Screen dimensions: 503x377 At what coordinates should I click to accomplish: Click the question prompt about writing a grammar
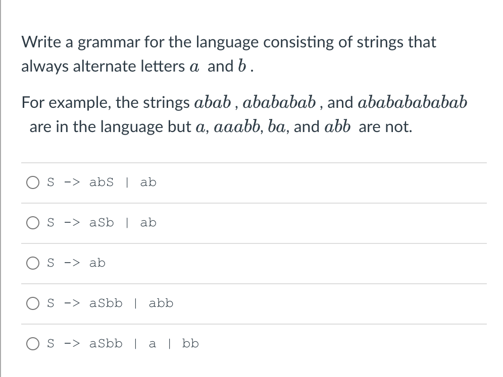228,54
